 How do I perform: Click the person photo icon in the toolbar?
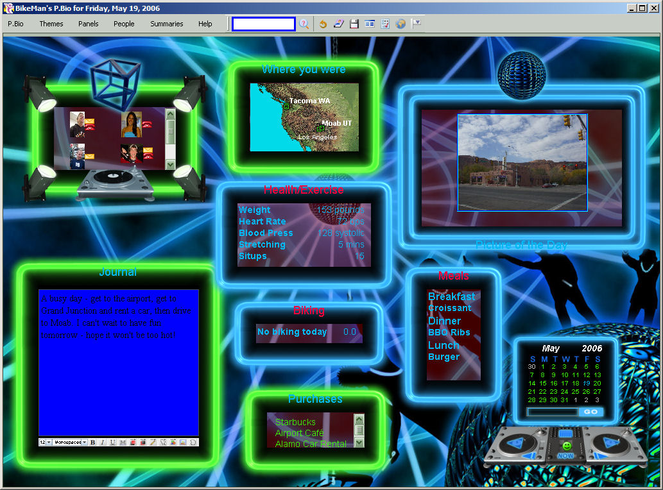pos(338,24)
